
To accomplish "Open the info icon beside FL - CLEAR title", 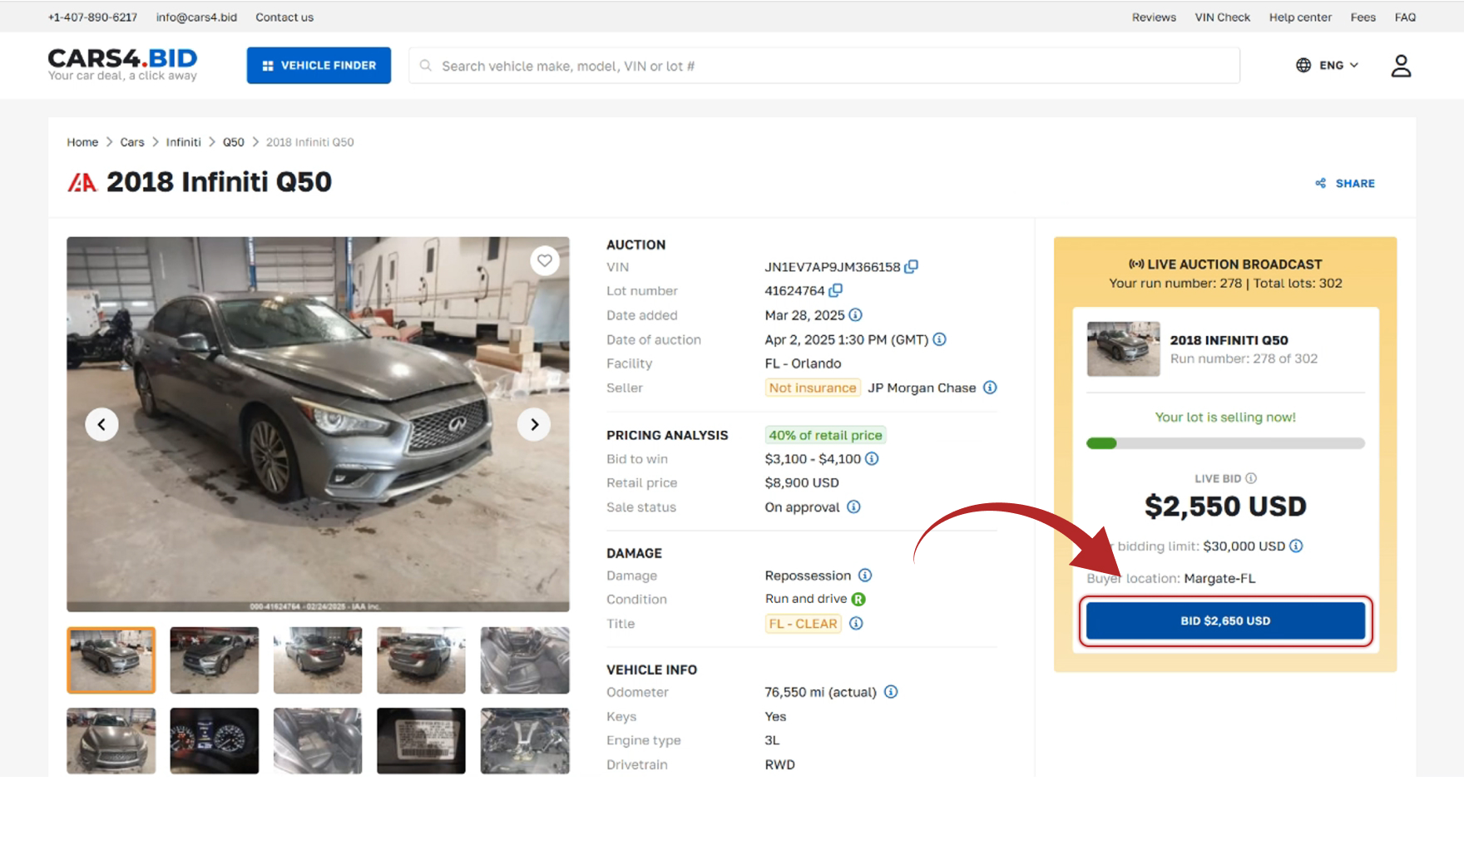I will pos(856,624).
